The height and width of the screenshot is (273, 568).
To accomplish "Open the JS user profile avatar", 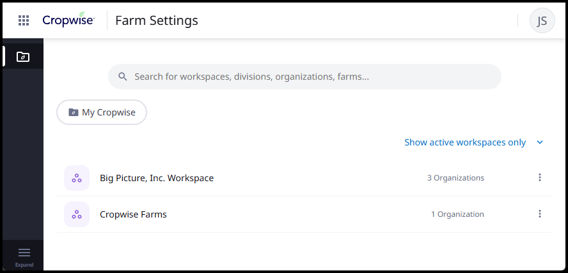I will pos(542,20).
